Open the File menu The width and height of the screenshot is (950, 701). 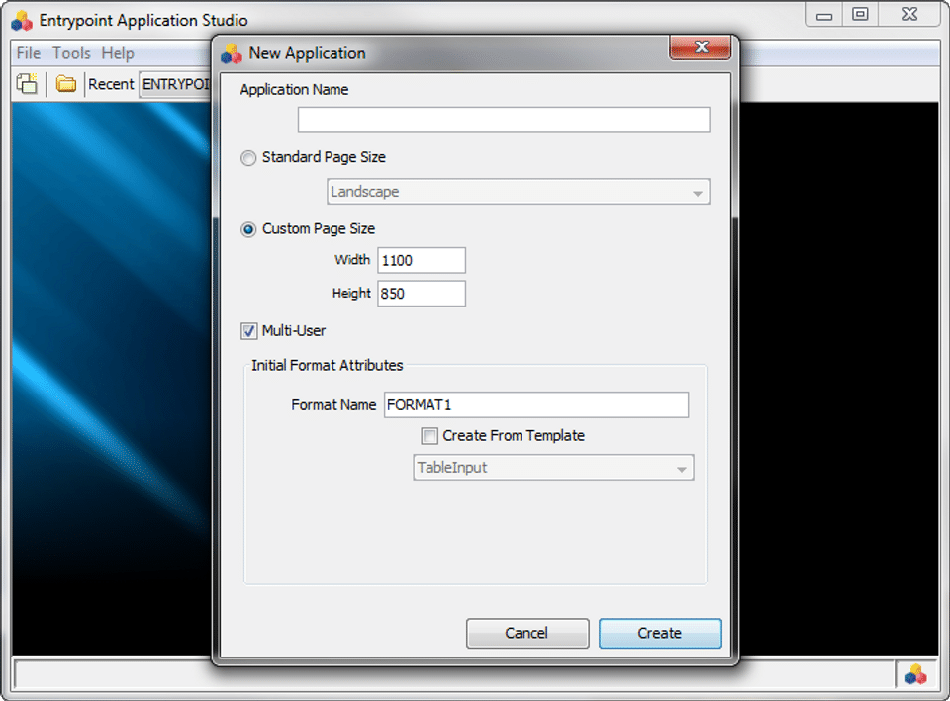(x=29, y=53)
